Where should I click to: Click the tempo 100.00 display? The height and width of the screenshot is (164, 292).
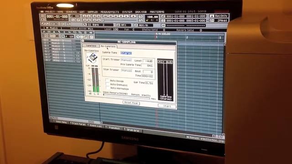pyautogui.click(x=152, y=17)
